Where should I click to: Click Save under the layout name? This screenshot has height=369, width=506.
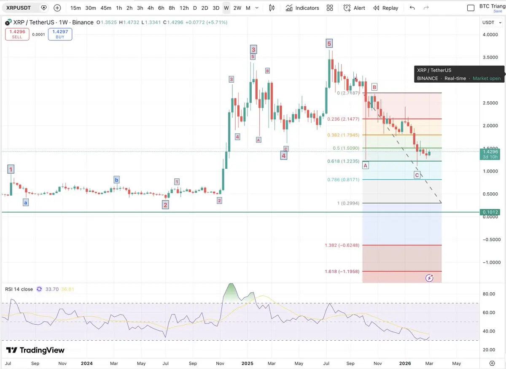[x=498, y=11]
